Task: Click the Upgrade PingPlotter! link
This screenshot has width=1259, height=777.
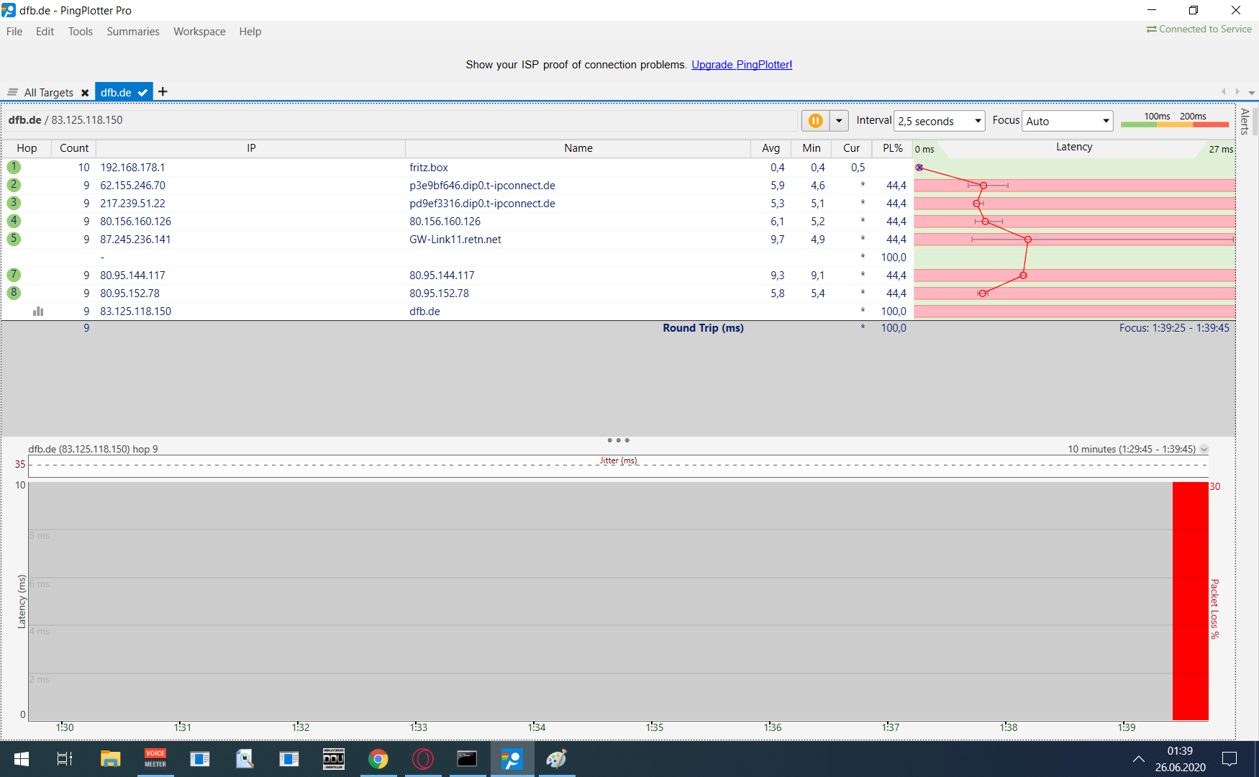Action: (742, 65)
